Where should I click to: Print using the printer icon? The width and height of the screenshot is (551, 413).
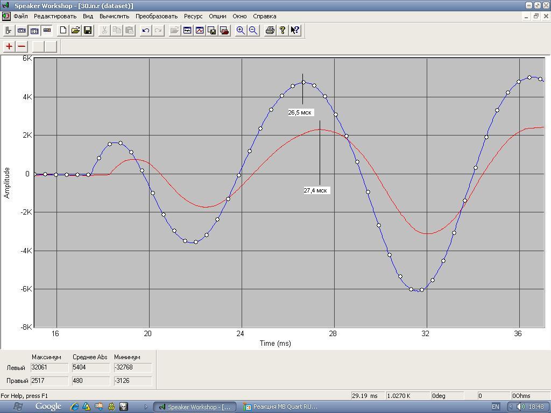point(270,31)
